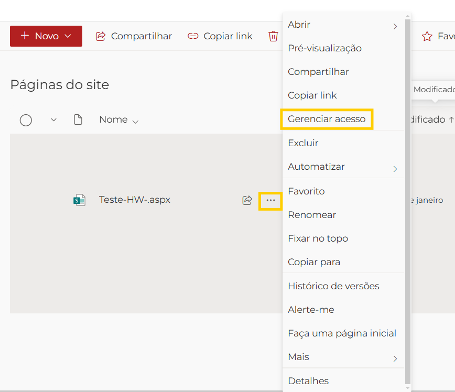
Task: Click the trash delete icon in toolbar
Action: point(273,36)
